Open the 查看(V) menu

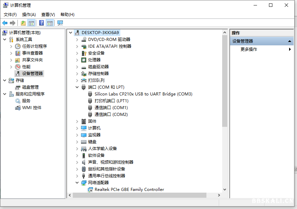tap(48, 14)
